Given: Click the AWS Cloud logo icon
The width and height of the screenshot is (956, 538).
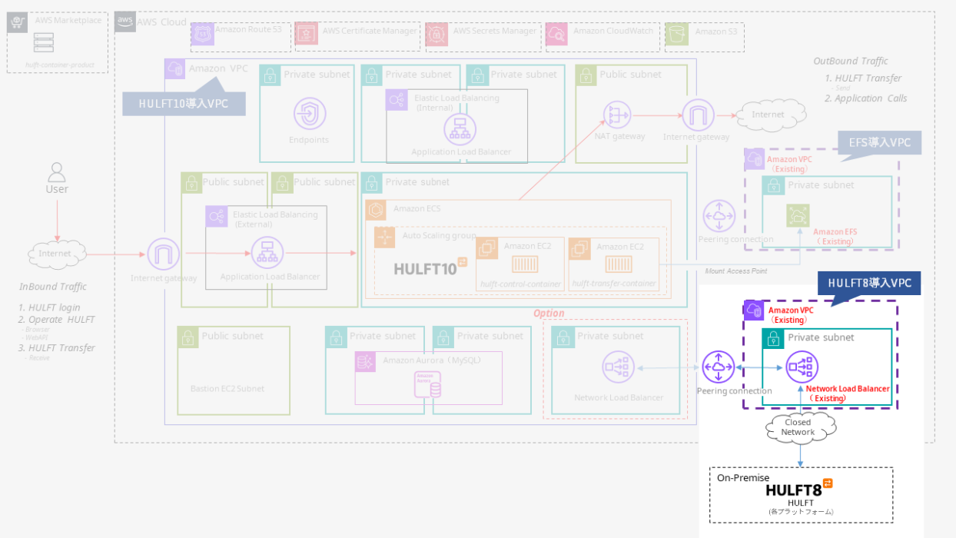Looking at the screenshot, I should point(125,22).
